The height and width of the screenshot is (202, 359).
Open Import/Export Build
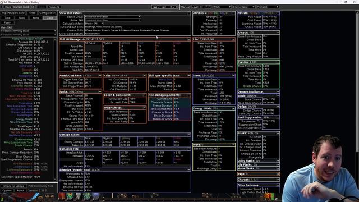(x=13, y=13)
